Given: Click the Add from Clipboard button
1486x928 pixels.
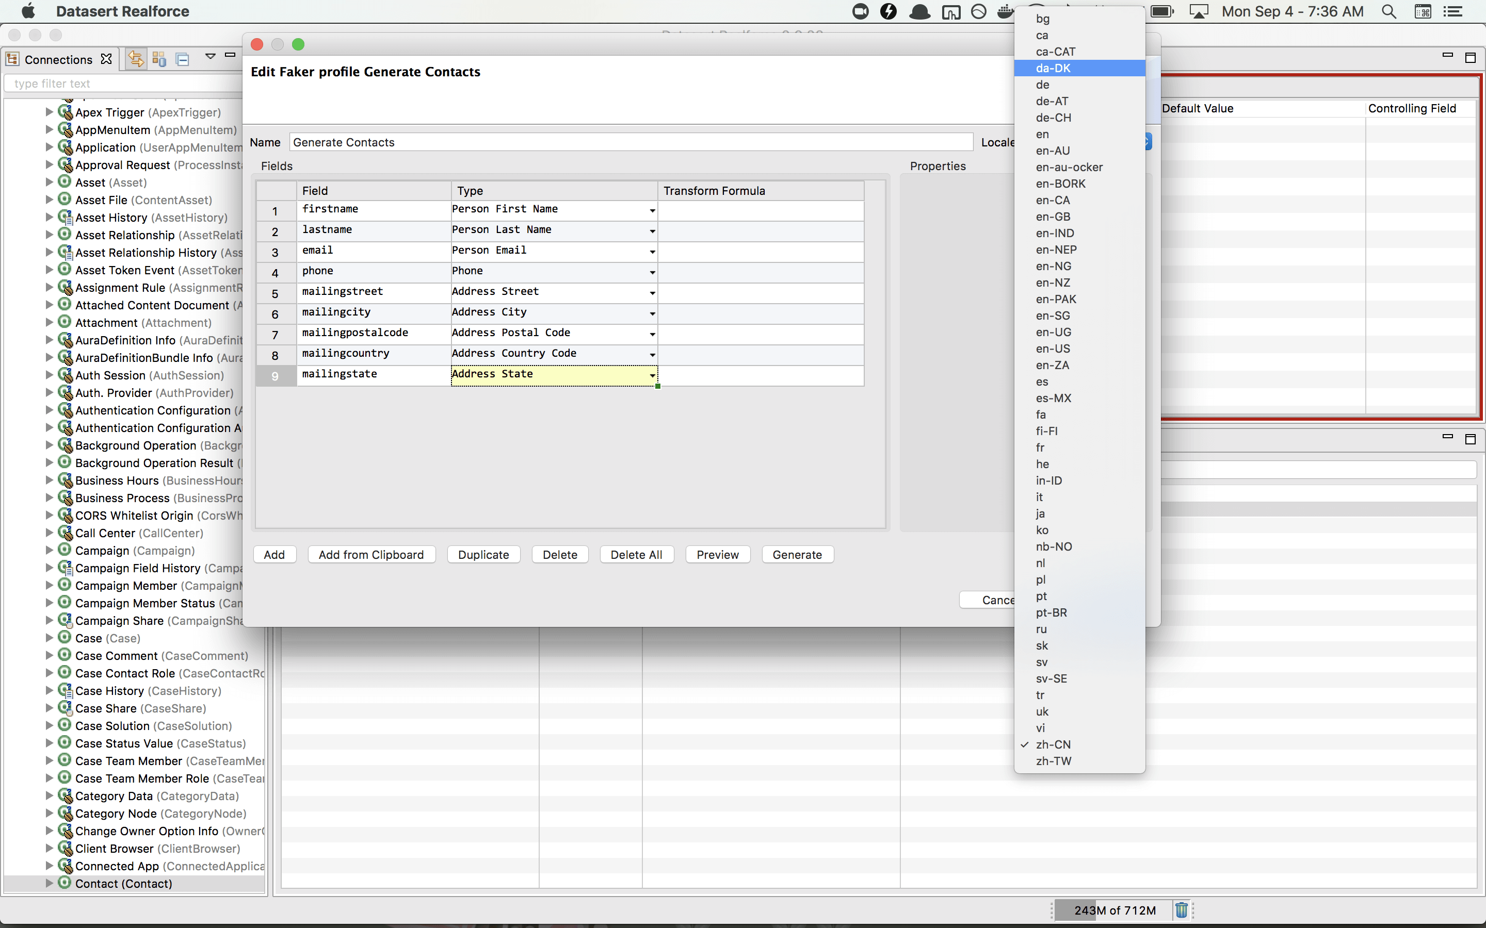Looking at the screenshot, I should pyautogui.click(x=371, y=554).
